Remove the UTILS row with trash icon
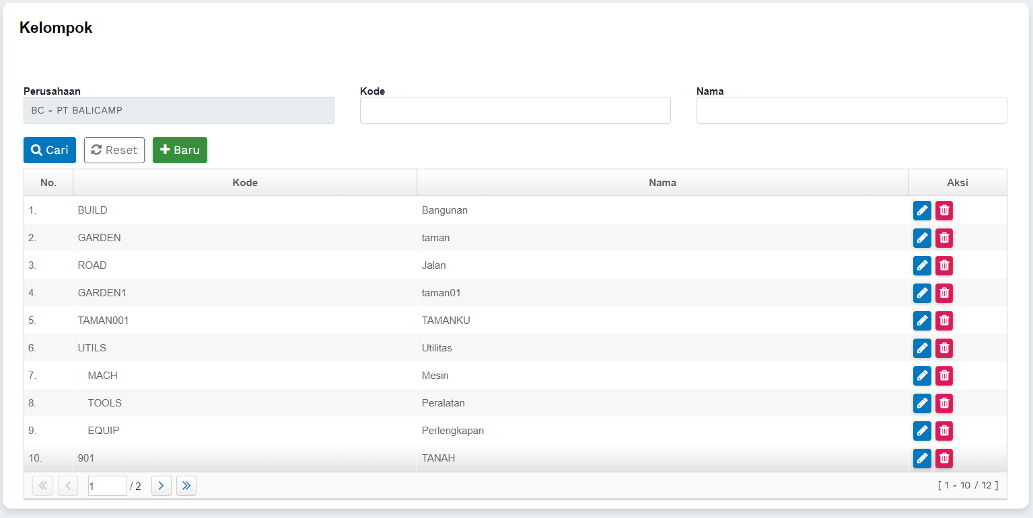Image resolution: width=1033 pixels, height=518 pixels. [x=944, y=348]
